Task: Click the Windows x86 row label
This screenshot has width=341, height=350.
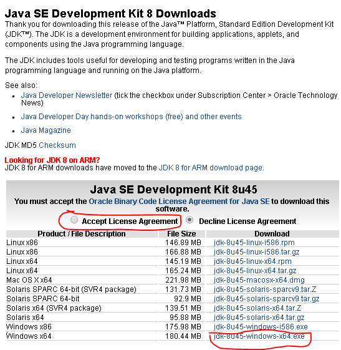Action: 29,327
